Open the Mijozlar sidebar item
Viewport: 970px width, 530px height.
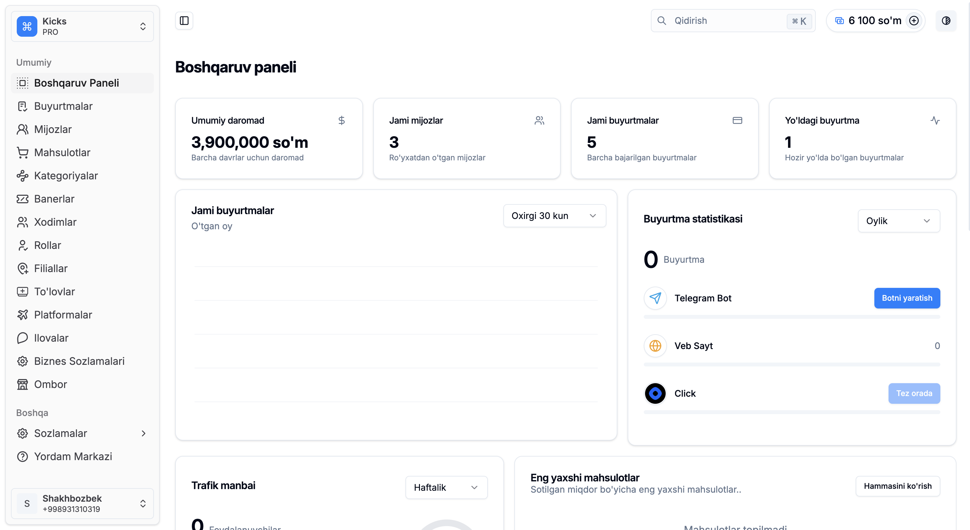pyautogui.click(x=53, y=129)
